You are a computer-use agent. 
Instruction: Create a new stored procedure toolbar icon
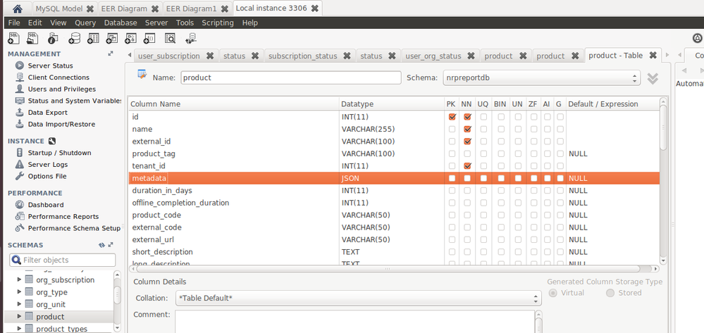[130, 39]
